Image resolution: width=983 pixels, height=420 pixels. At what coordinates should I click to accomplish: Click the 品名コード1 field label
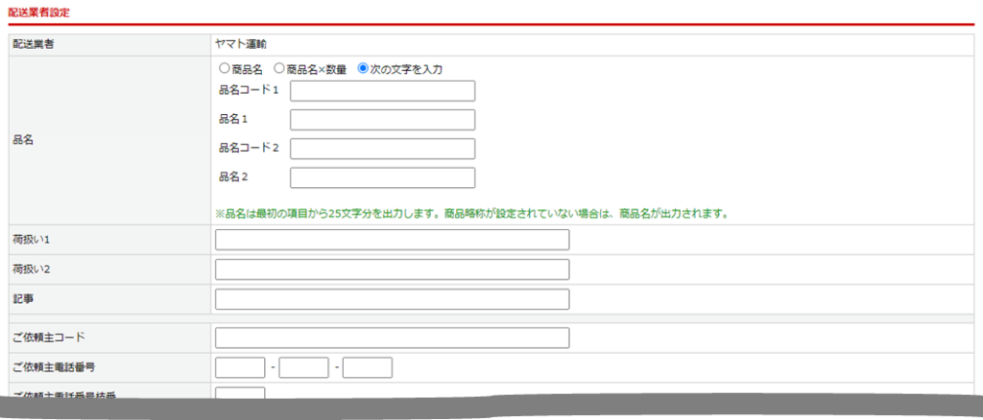[x=249, y=89]
